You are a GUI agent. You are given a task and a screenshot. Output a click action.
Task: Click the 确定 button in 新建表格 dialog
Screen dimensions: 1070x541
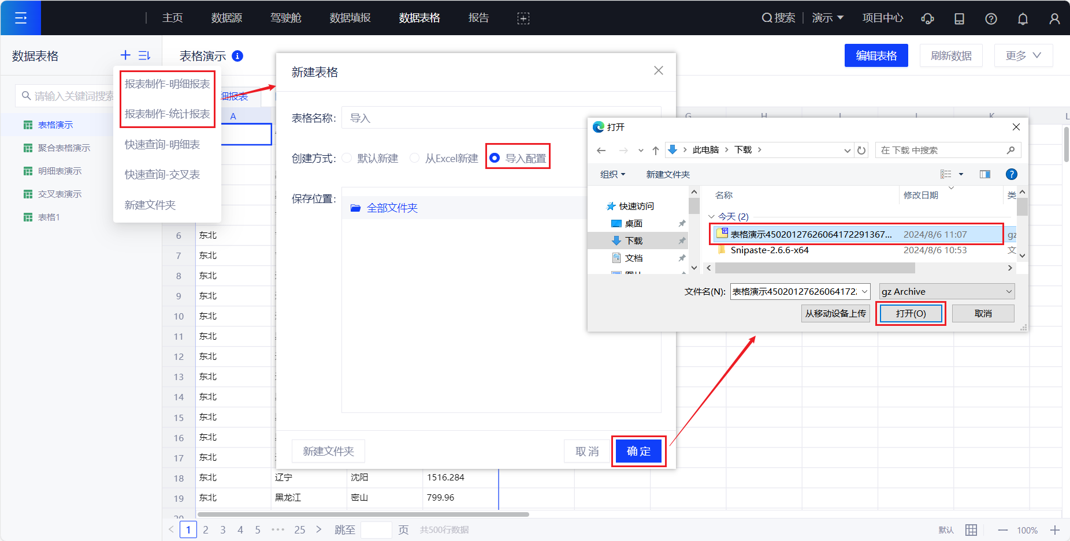638,451
